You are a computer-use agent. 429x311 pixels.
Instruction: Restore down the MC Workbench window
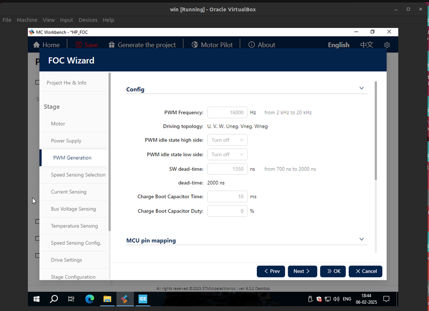tap(372, 32)
